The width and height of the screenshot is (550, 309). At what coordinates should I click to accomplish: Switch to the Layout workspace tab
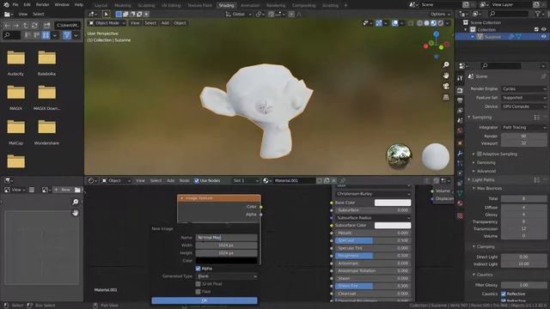[101, 5]
